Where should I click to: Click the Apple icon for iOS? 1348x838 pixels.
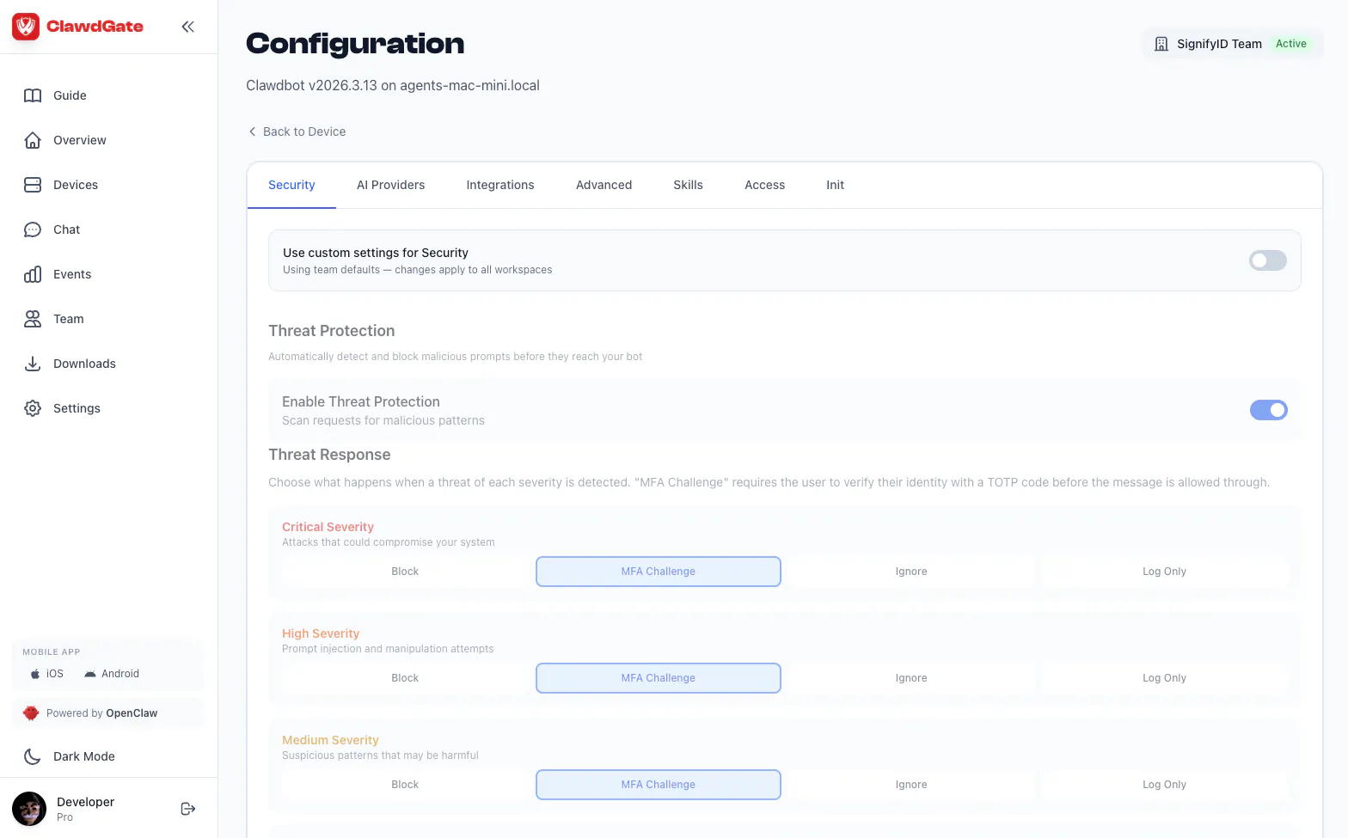click(x=35, y=674)
